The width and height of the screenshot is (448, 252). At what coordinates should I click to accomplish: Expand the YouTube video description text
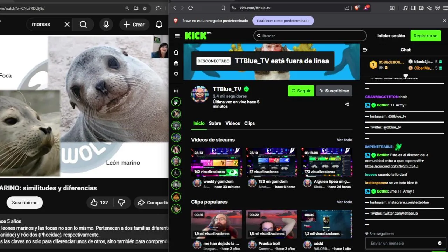(x=84, y=231)
